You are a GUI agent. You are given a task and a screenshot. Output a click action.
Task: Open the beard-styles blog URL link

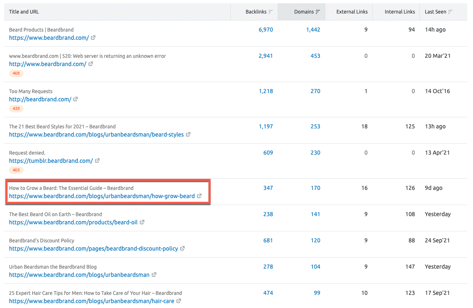point(96,135)
